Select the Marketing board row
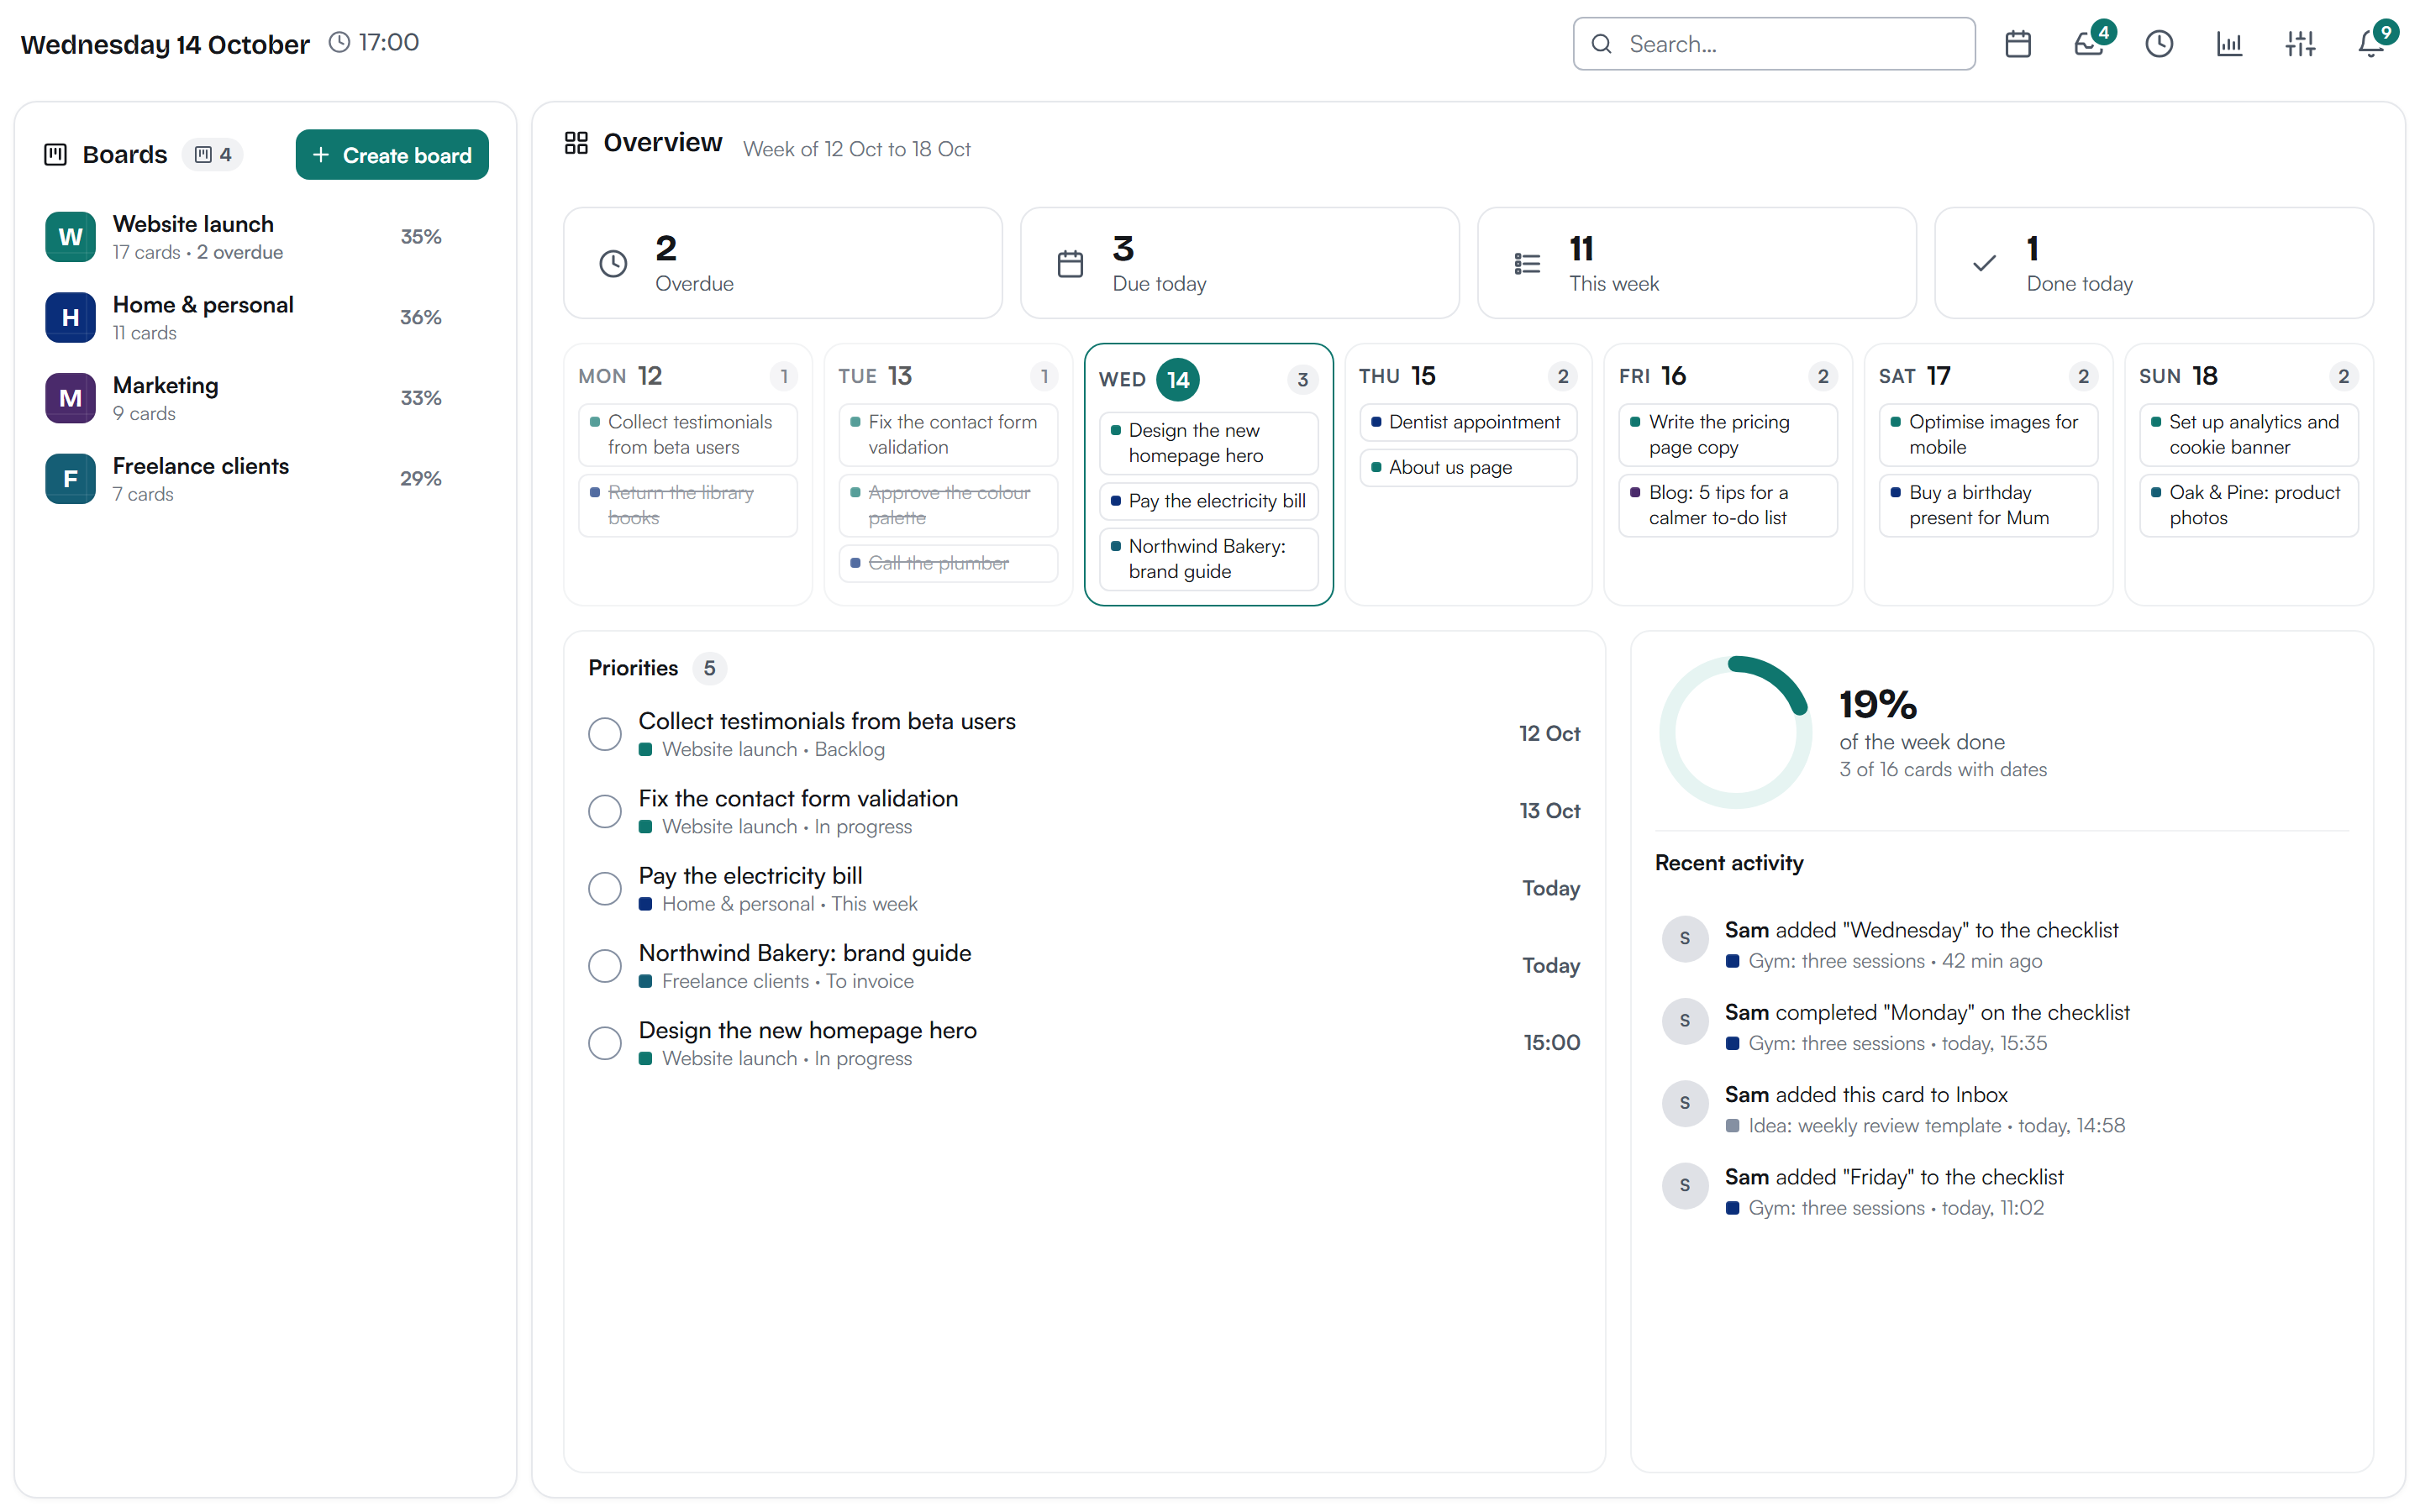This screenshot has width=2420, height=1512. [x=265, y=398]
